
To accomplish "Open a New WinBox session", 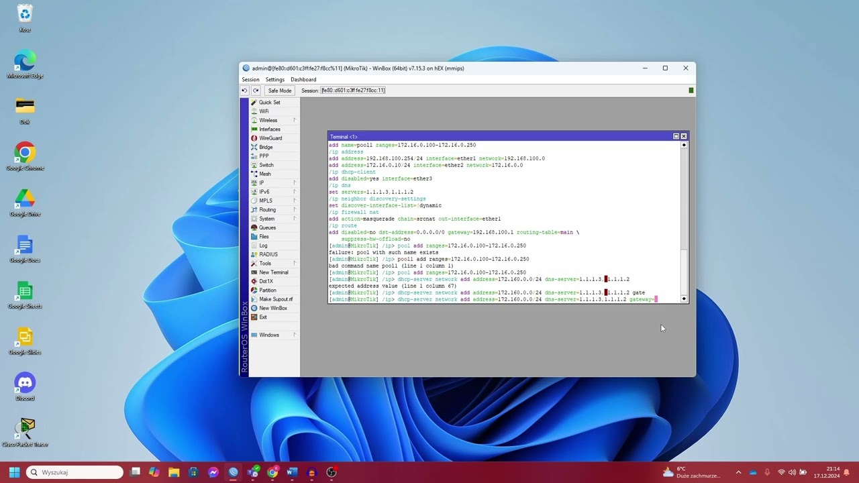I will pos(273,308).
